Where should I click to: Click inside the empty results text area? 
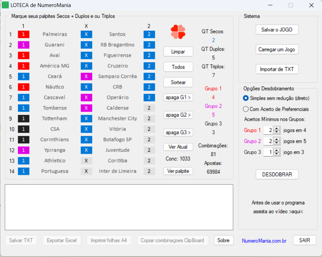[119, 207]
